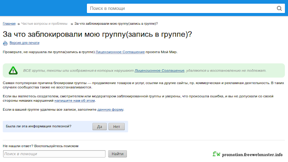288x162 pixels.
Task: Open Лицензионное Соглашение link in first paragraph
Action: coord(120,52)
